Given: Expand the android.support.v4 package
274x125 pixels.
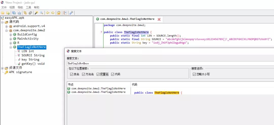Looking at the screenshot, I should [x=6, y=26].
